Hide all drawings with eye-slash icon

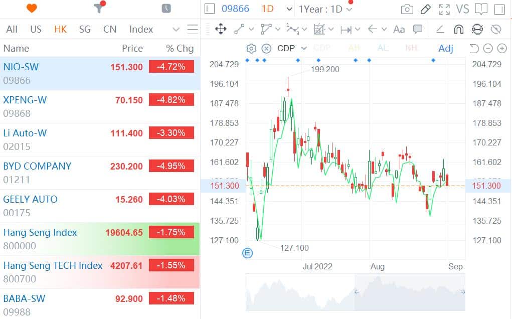(x=496, y=29)
